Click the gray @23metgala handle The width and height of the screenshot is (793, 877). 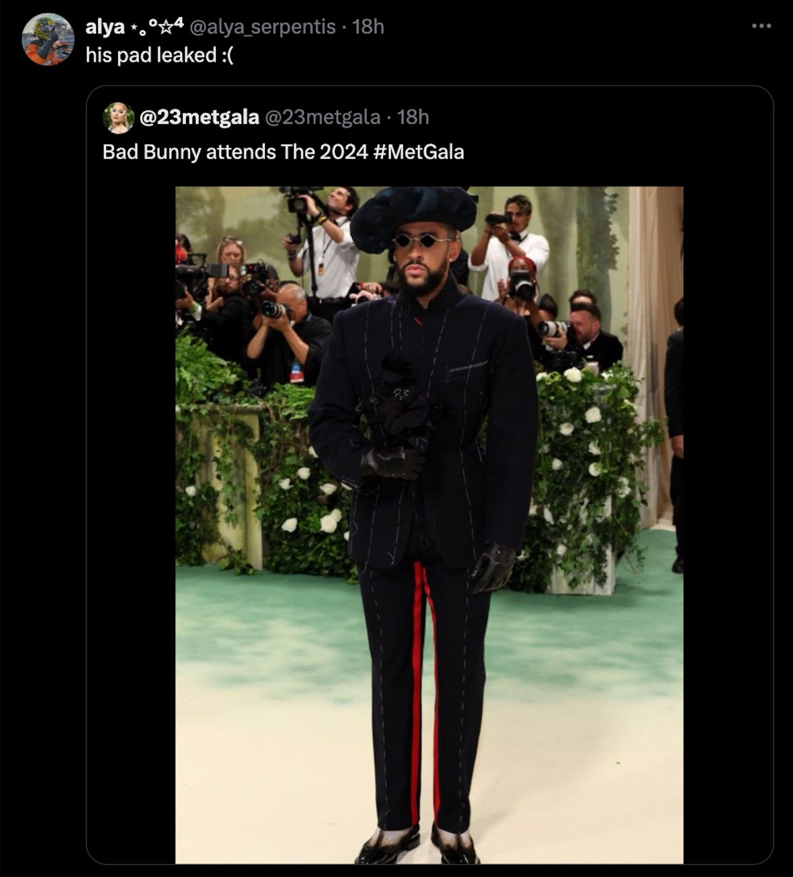pyautogui.click(x=322, y=117)
